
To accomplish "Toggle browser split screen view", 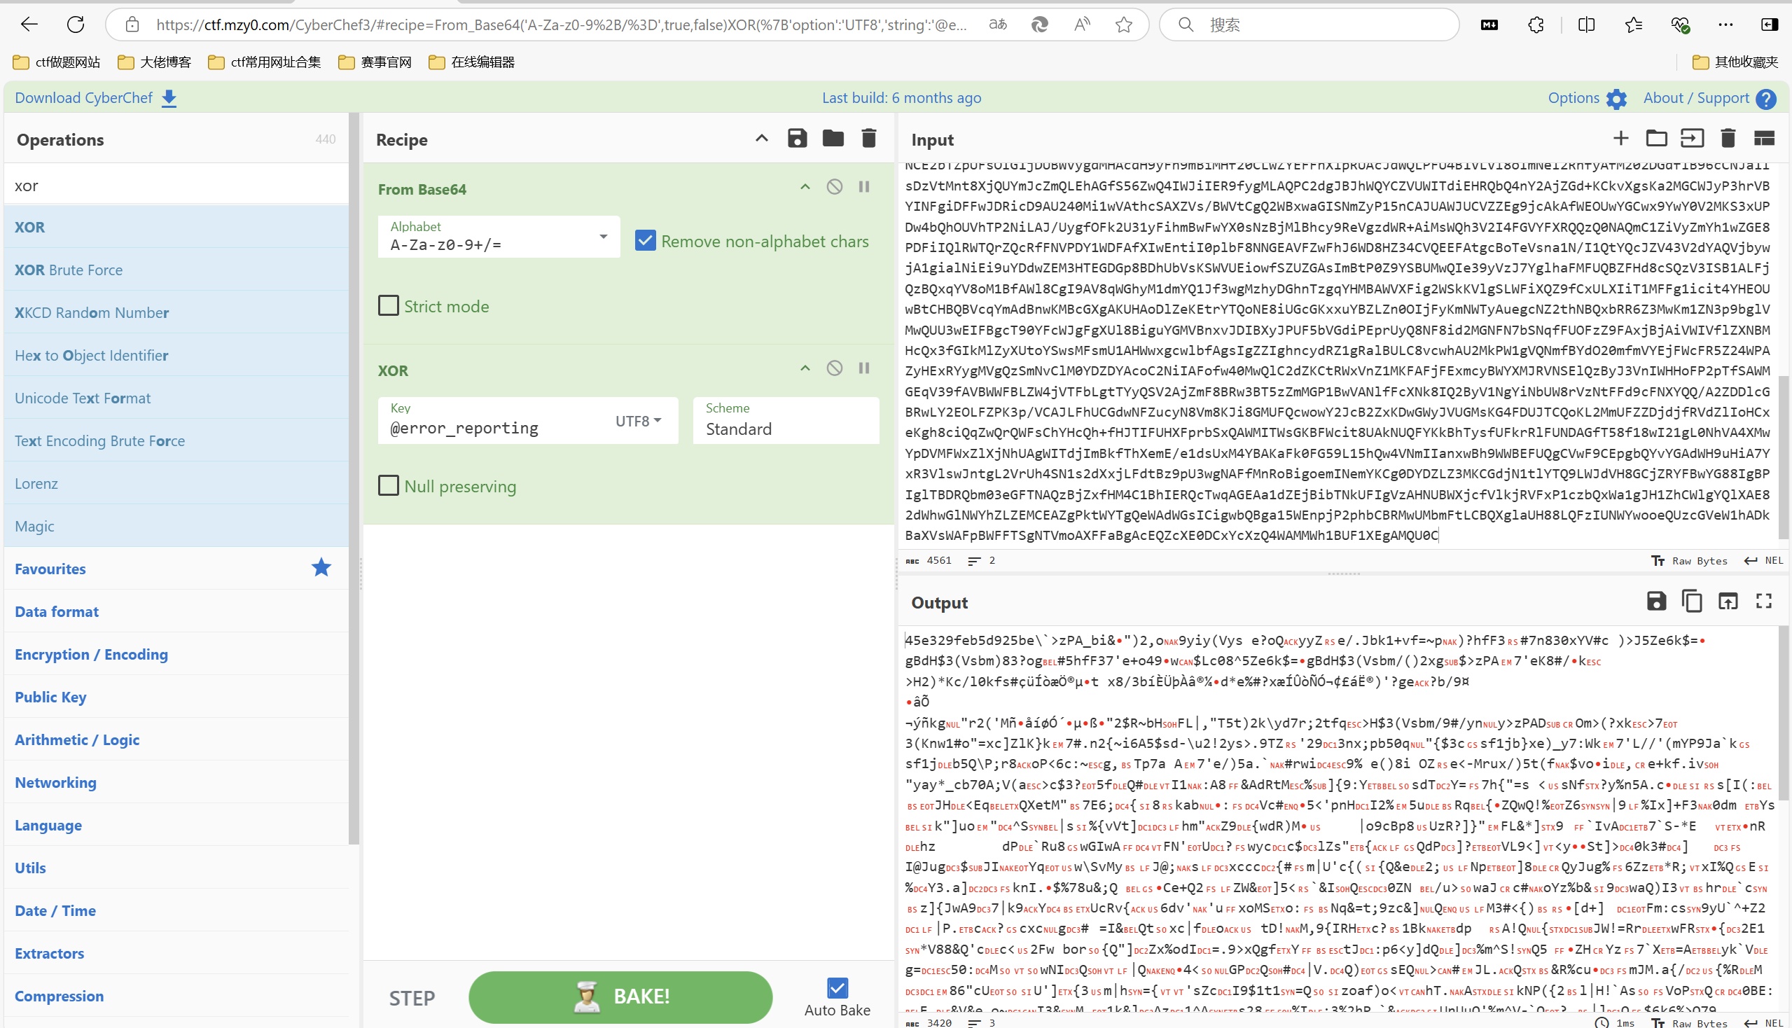I will pyautogui.click(x=1586, y=25).
